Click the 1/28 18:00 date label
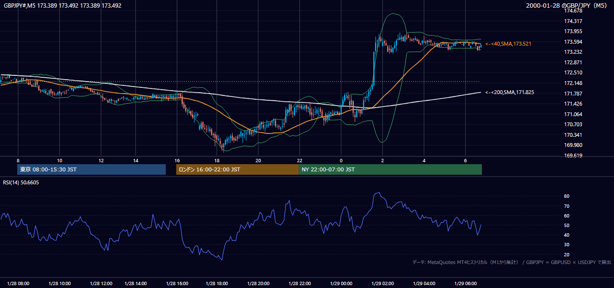 coord(217,284)
